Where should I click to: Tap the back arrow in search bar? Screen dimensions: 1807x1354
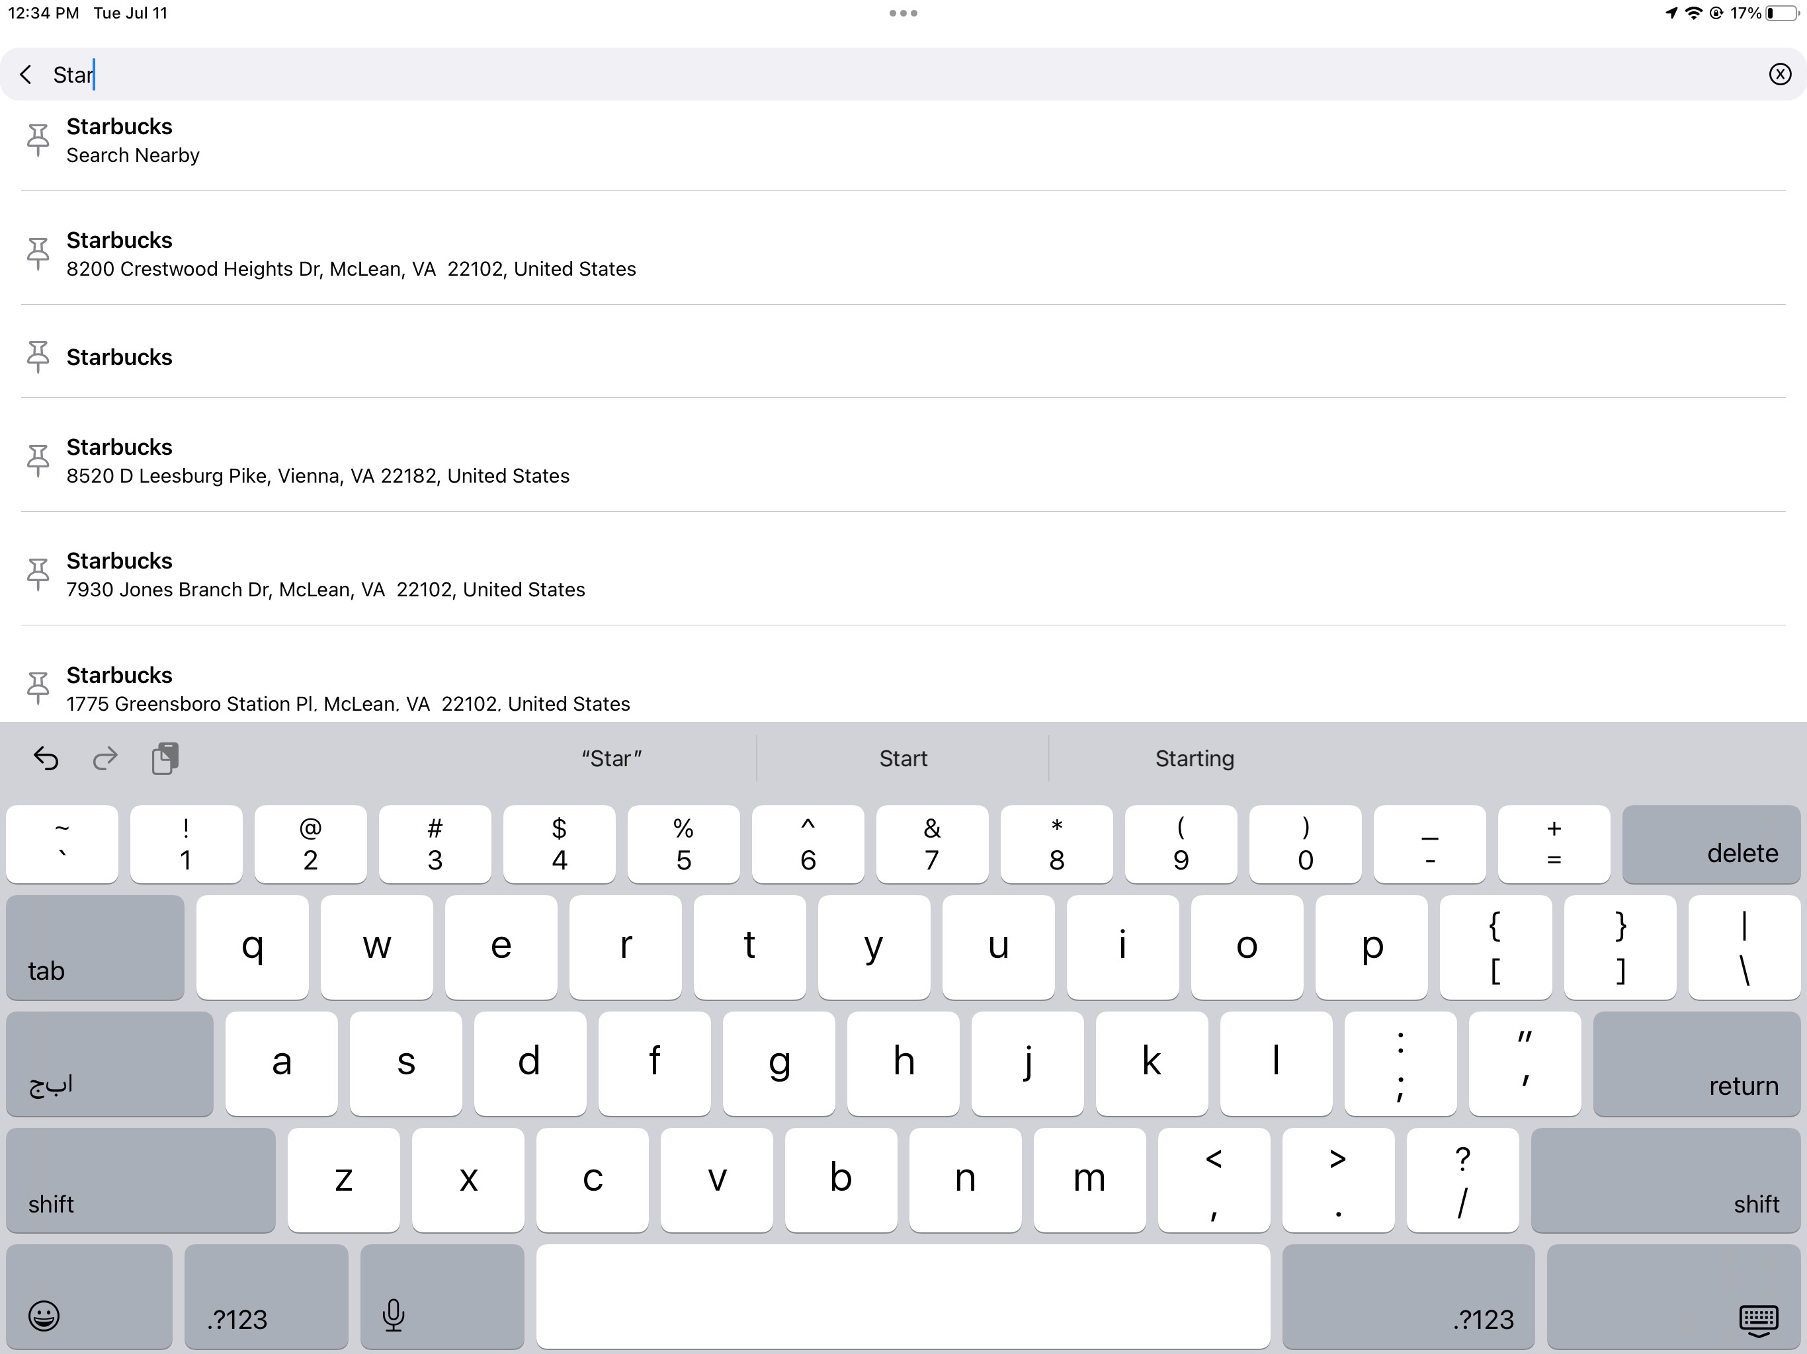[x=26, y=74]
